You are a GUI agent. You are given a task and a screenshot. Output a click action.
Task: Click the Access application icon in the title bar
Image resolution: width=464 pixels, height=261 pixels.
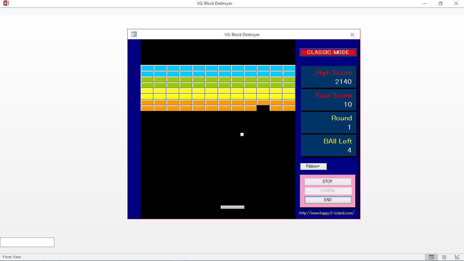(6, 3)
